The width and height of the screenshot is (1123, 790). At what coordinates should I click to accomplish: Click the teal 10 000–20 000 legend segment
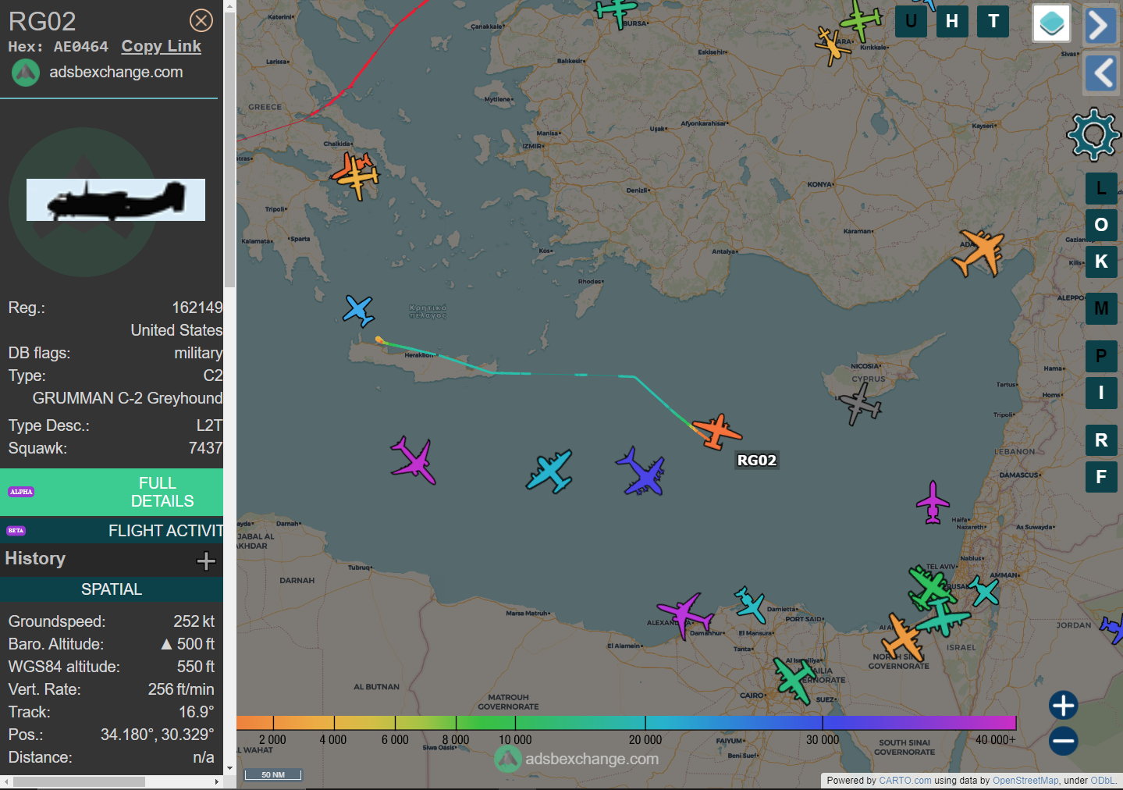point(580,723)
